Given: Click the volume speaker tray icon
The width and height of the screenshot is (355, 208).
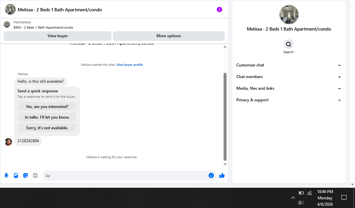Looking at the screenshot, I should tap(301, 203).
